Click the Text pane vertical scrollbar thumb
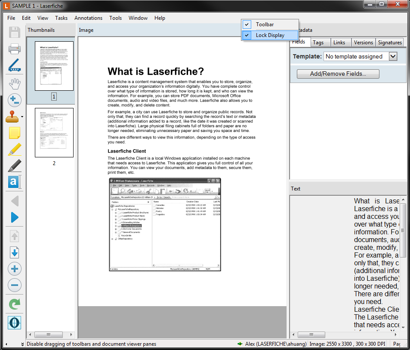 coord(403,230)
